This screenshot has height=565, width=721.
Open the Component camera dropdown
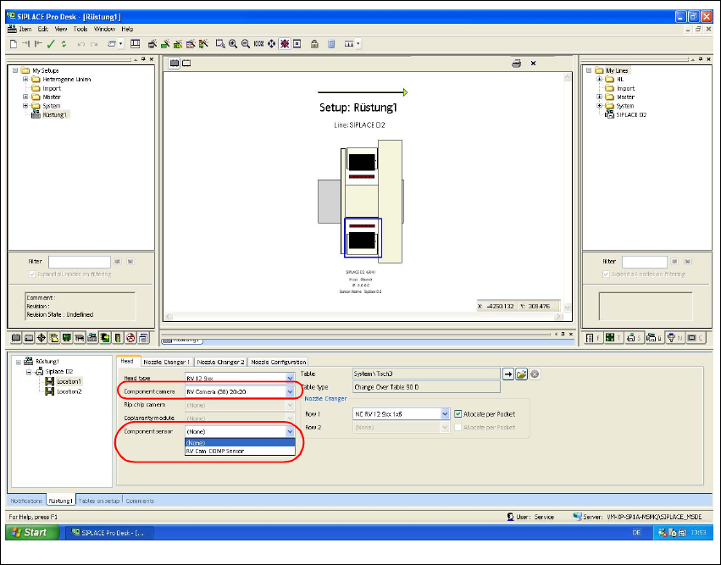pyautogui.click(x=290, y=391)
